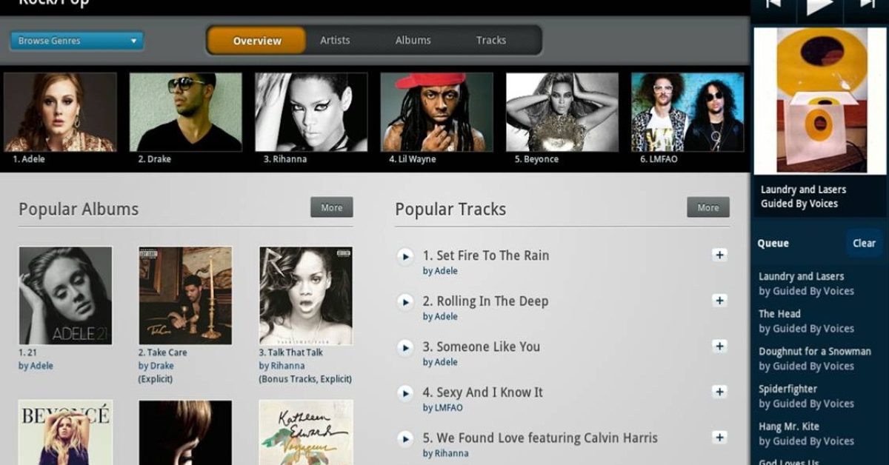Open LMFAO artist thumbnail
889x465 pixels.
[687, 112]
